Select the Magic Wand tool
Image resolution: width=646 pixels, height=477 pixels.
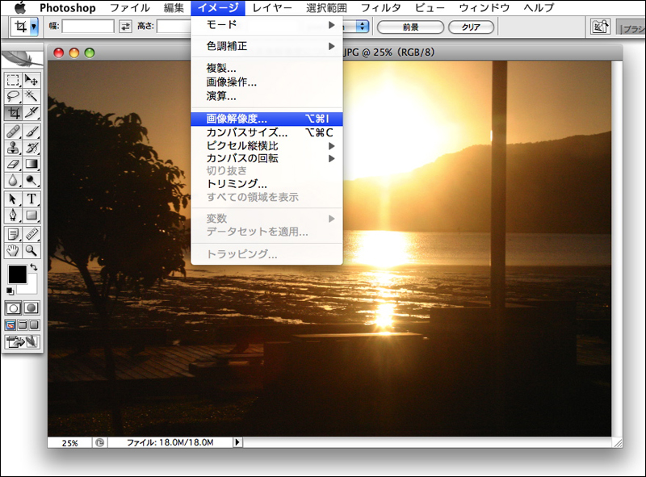click(31, 96)
